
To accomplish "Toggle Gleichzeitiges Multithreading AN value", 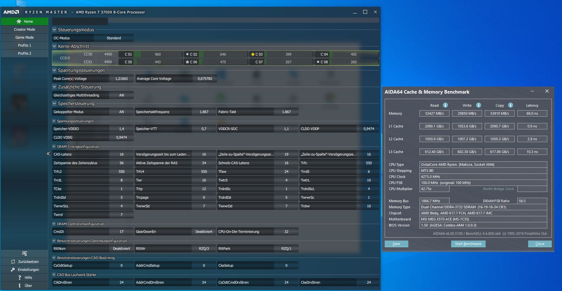I will click(121, 95).
